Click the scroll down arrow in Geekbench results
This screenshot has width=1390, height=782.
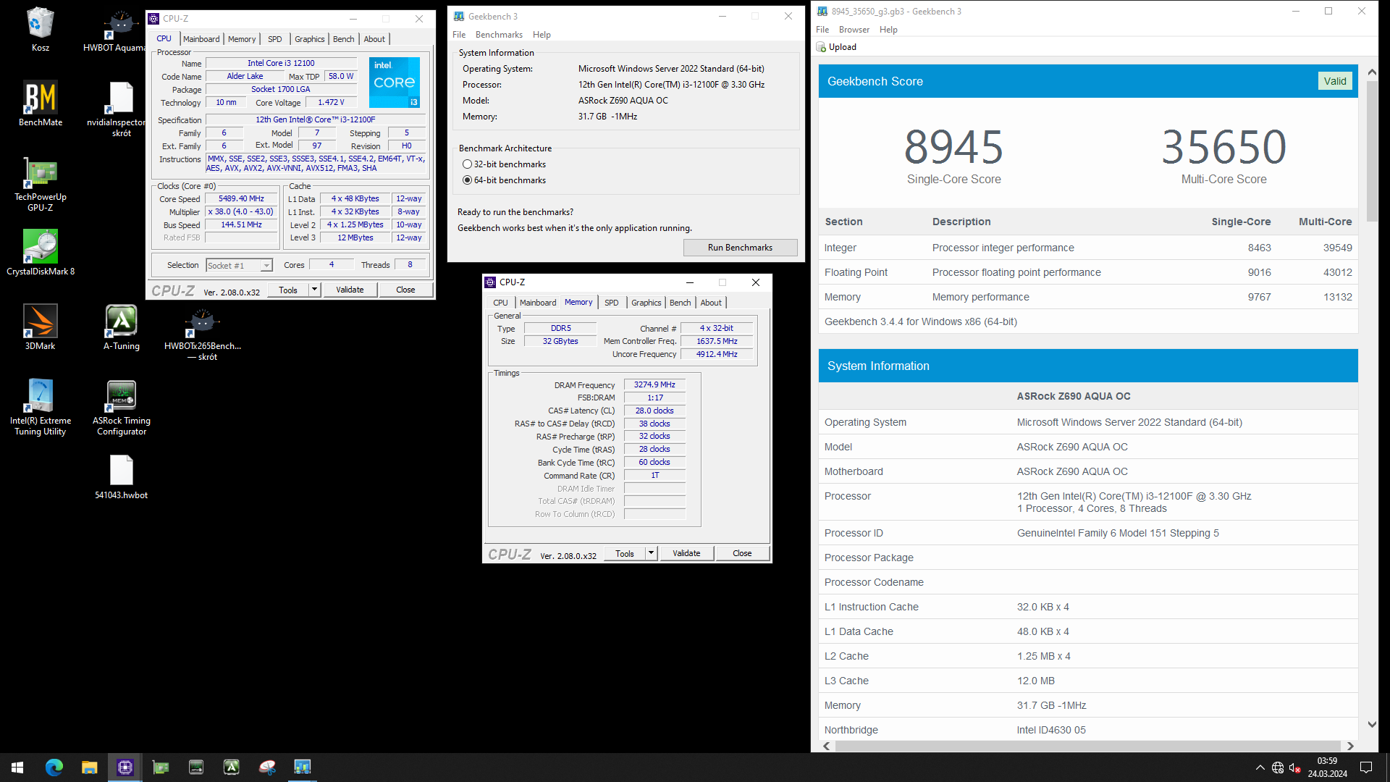click(1371, 724)
